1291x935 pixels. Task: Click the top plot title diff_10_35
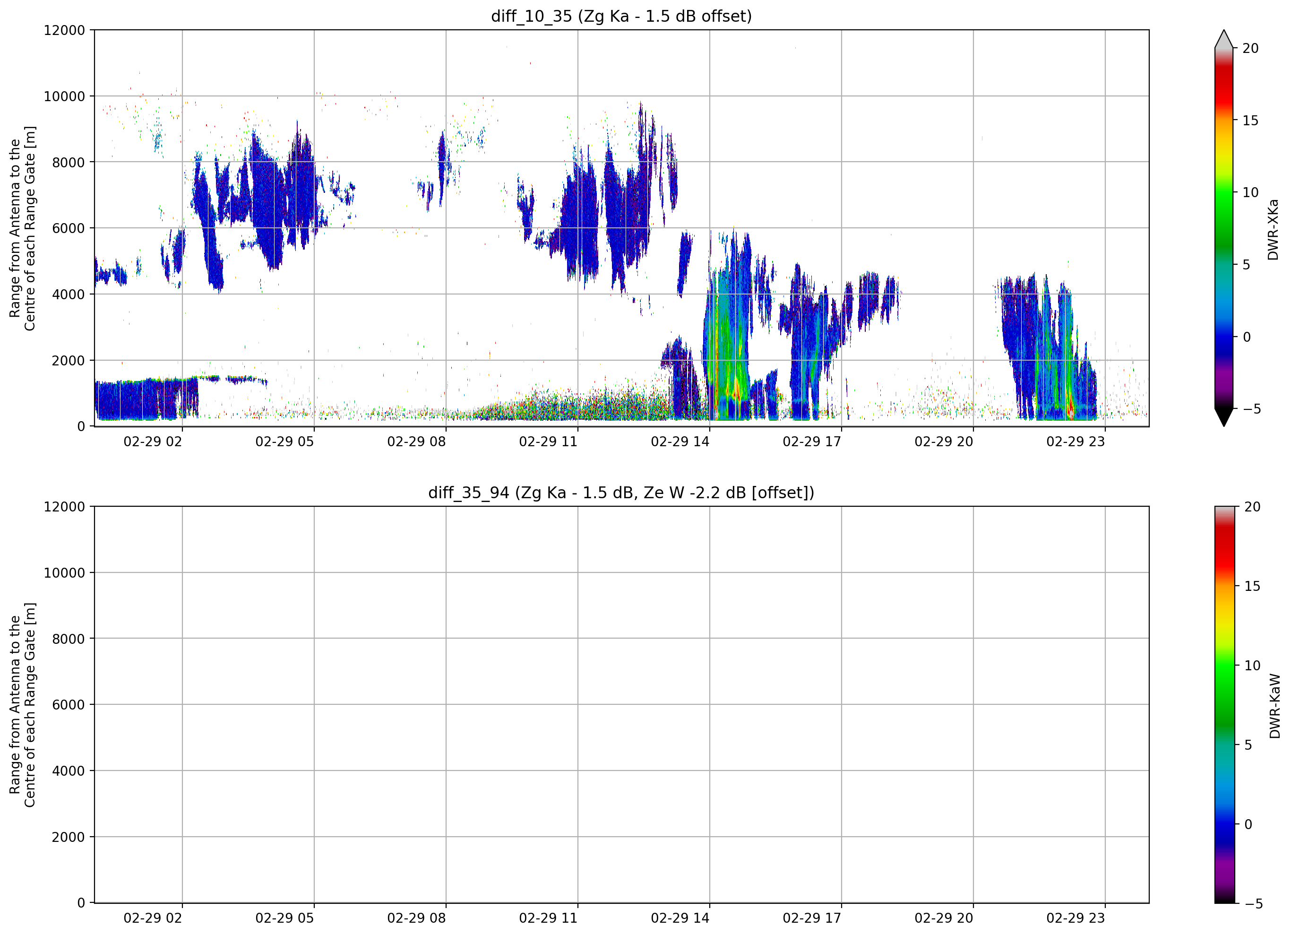click(621, 16)
